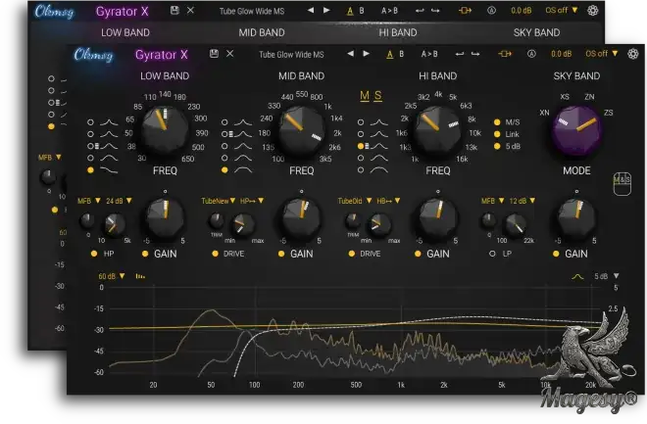The width and height of the screenshot is (647, 424).
Task: Open the settings gear in the back window
Action: (x=592, y=11)
